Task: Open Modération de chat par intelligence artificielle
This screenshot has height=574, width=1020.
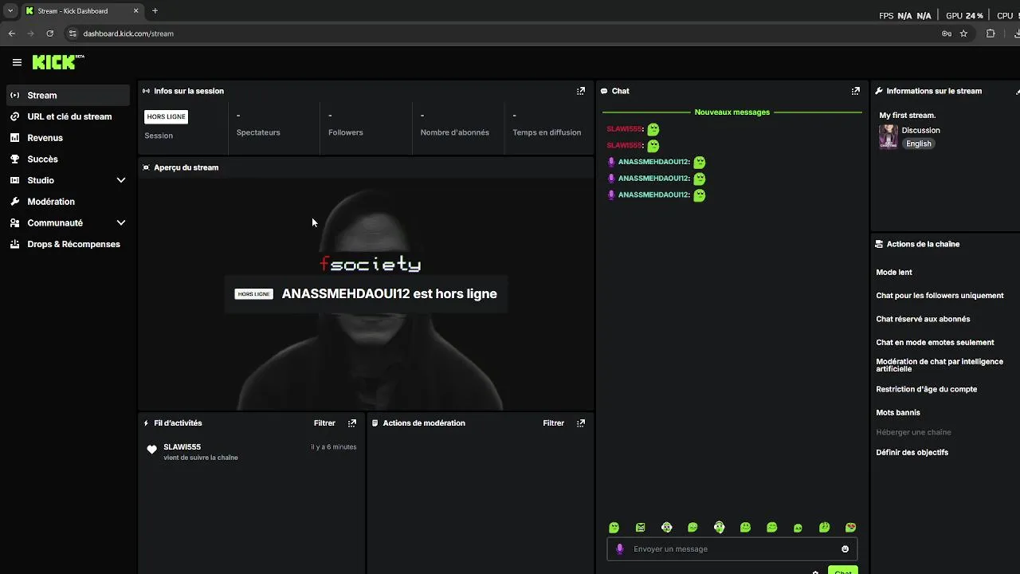Action: click(940, 365)
